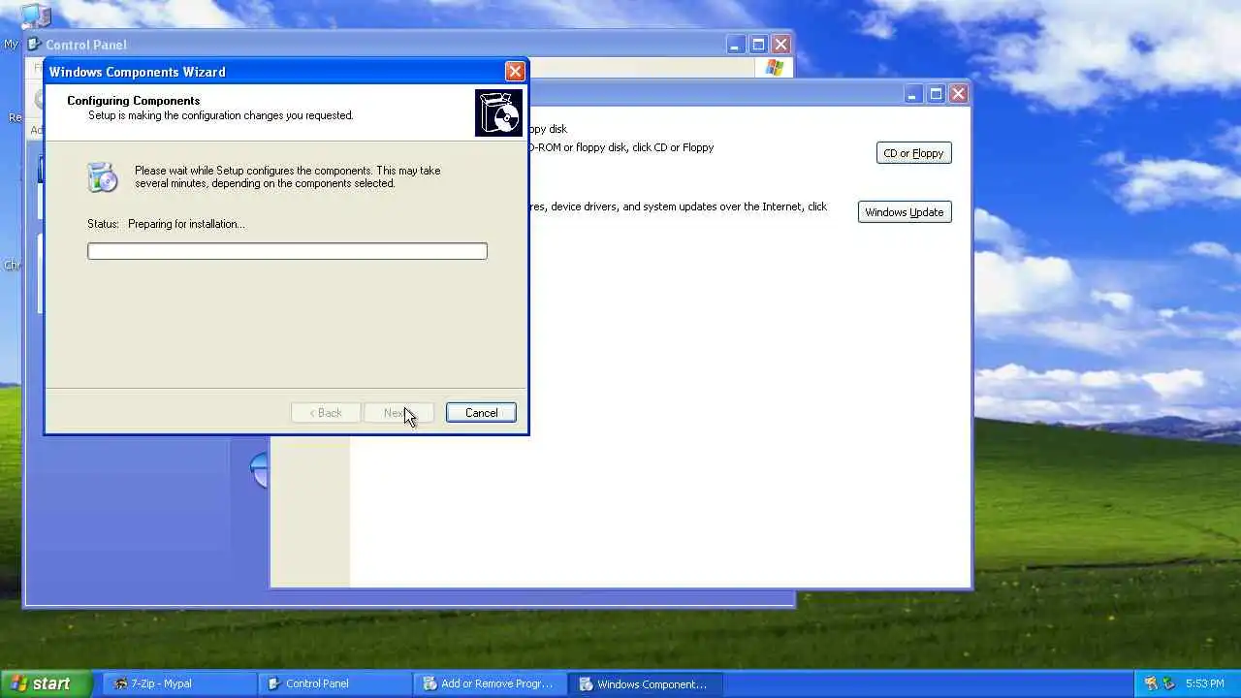Click the Control Panel title bar icon

click(35, 45)
